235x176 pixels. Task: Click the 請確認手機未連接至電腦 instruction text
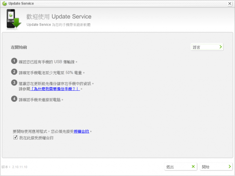coord(41,100)
